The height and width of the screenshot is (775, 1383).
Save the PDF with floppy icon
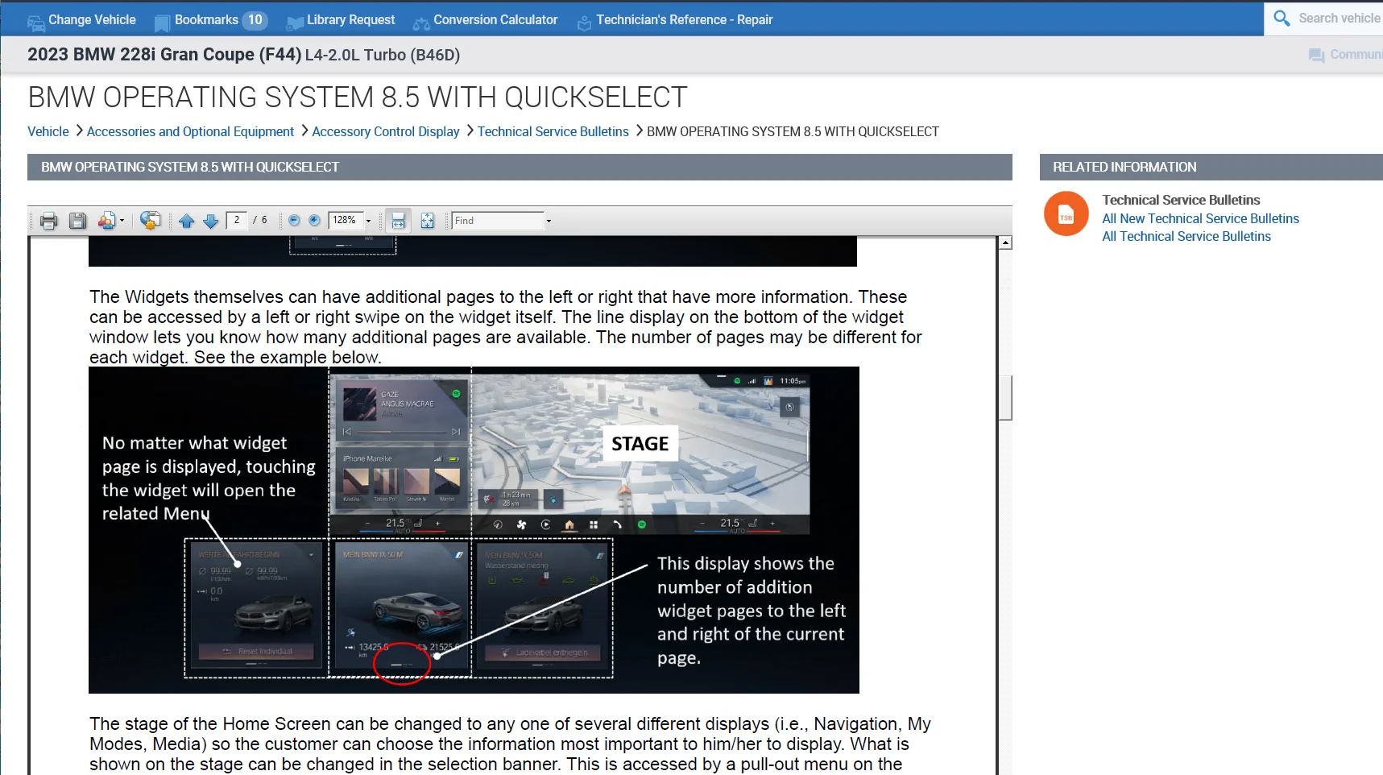(x=77, y=221)
